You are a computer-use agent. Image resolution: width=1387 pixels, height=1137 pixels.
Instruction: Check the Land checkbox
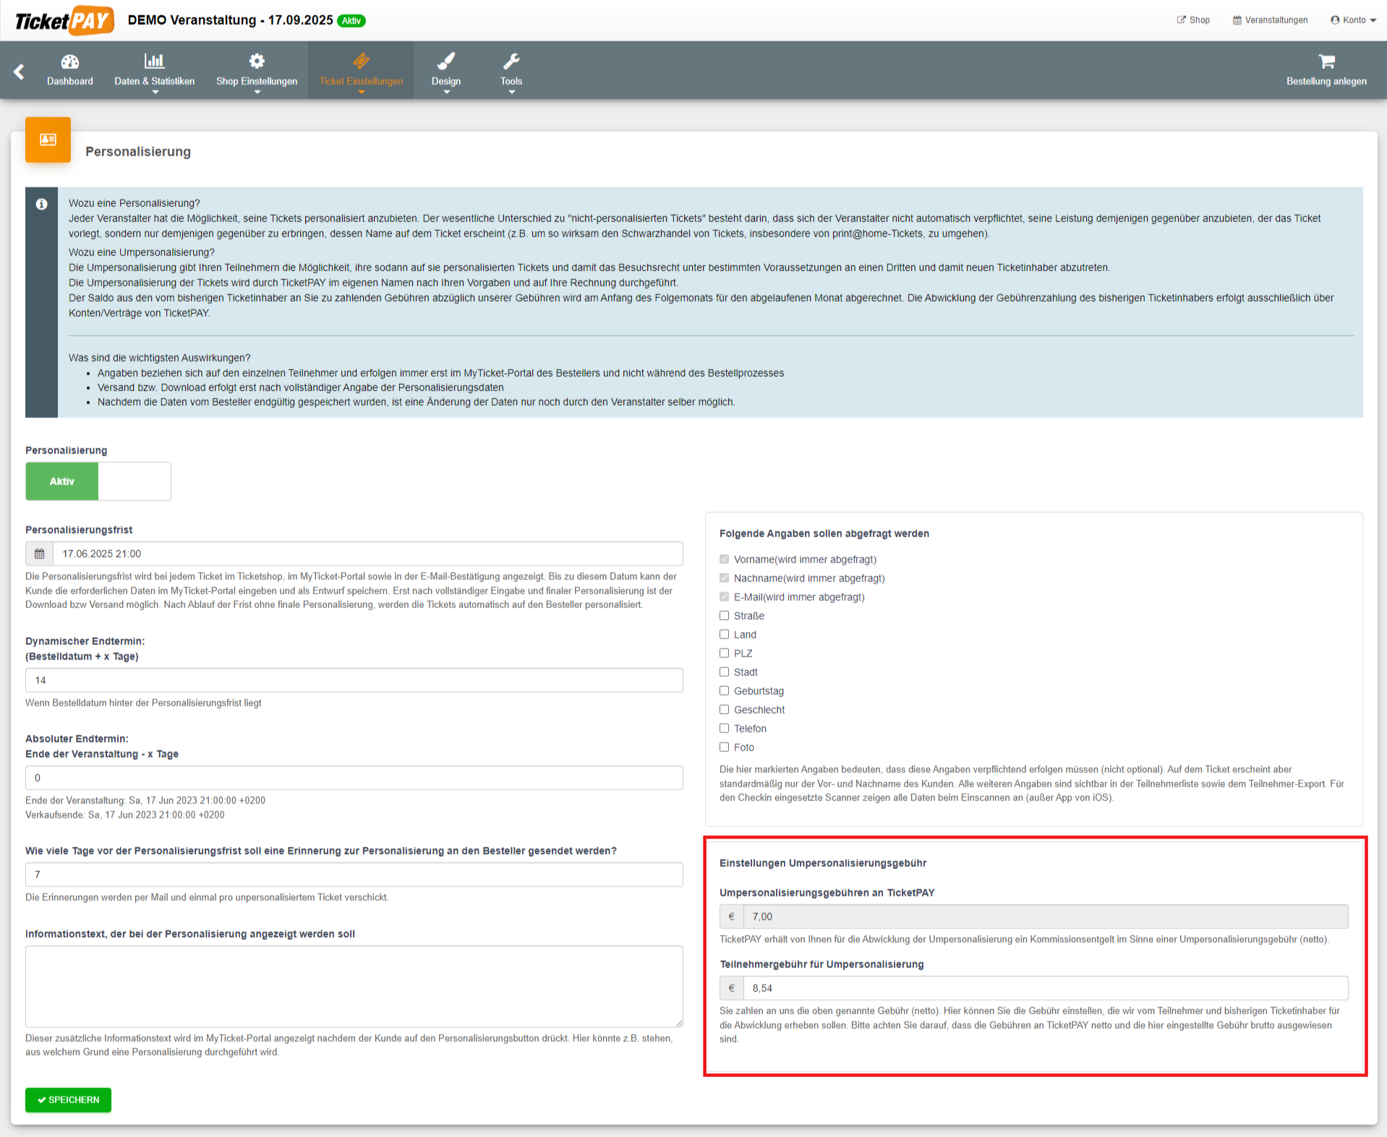point(724,635)
